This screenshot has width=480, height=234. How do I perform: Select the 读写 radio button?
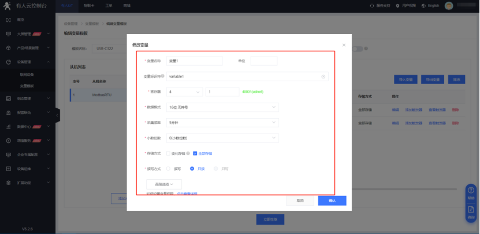(x=169, y=168)
